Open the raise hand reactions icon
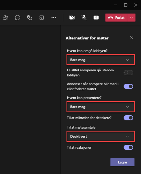Screen dimensions: 141x174 coord(30,17)
